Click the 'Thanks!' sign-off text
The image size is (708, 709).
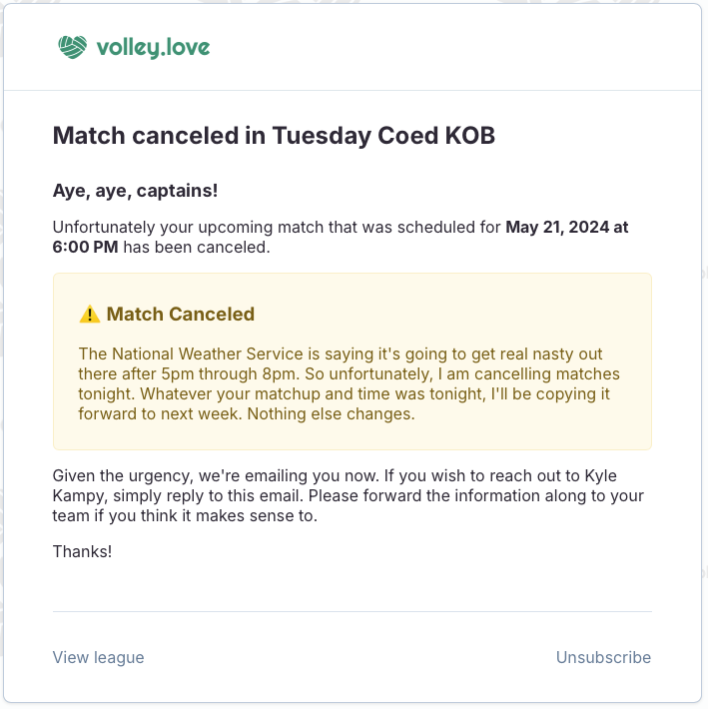[83, 550]
